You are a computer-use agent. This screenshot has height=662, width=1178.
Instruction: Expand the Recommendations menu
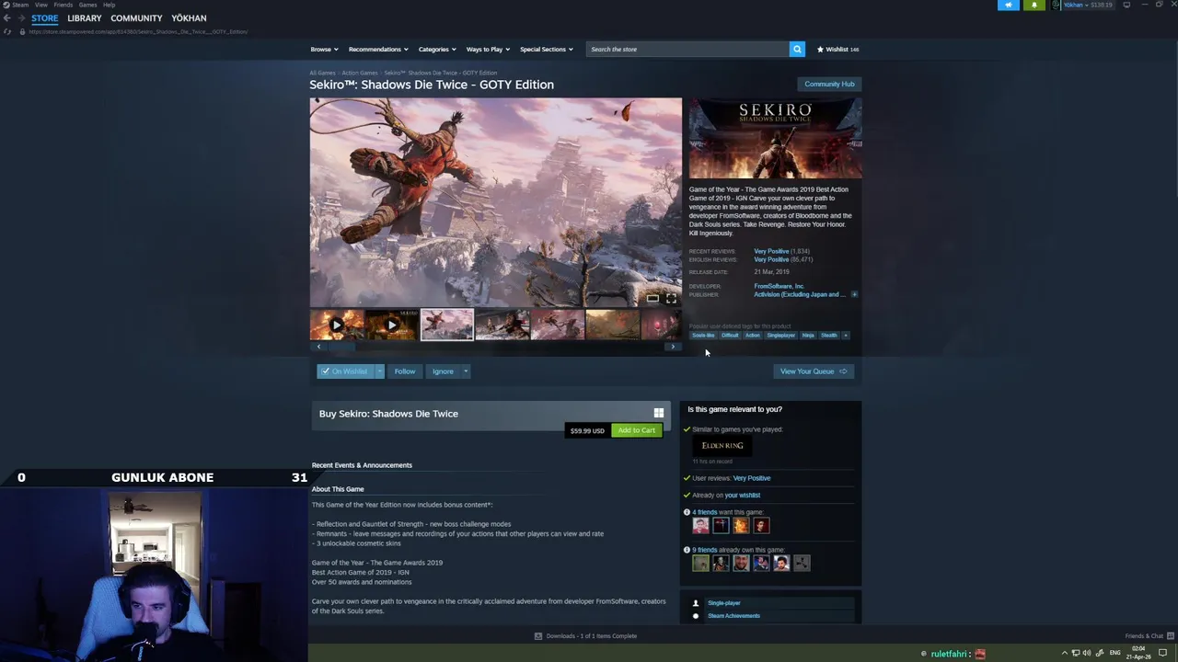tap(377, 49)
